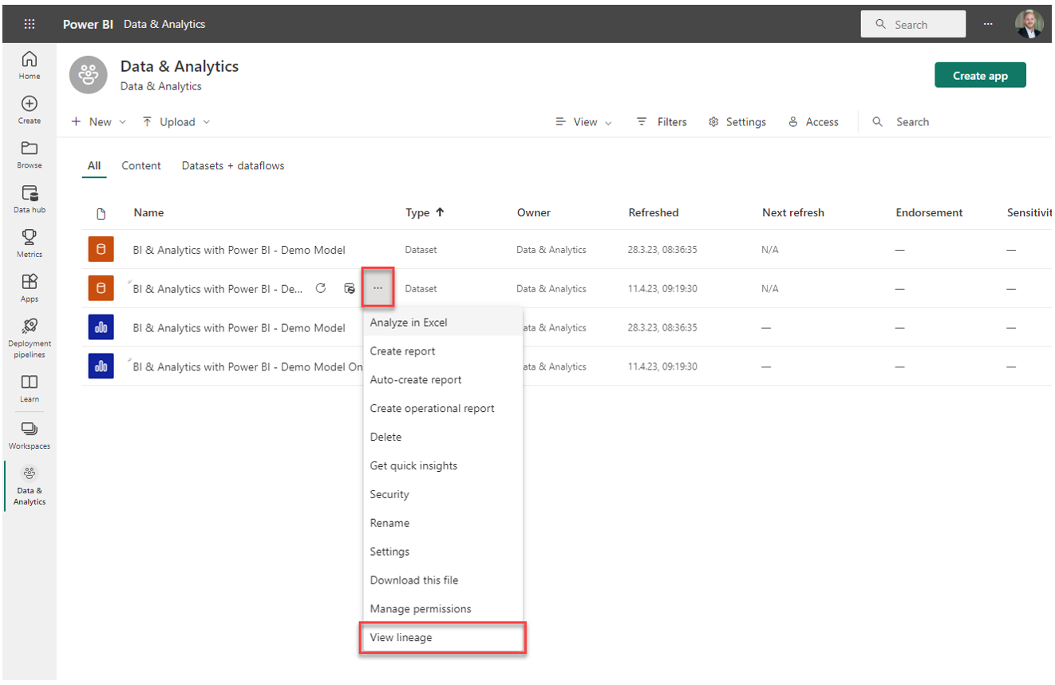Image resolution: width=1055 pixels, height=685 pixels.
Task: Expand the Upload dropdown
Action: (x=176, y=122)
